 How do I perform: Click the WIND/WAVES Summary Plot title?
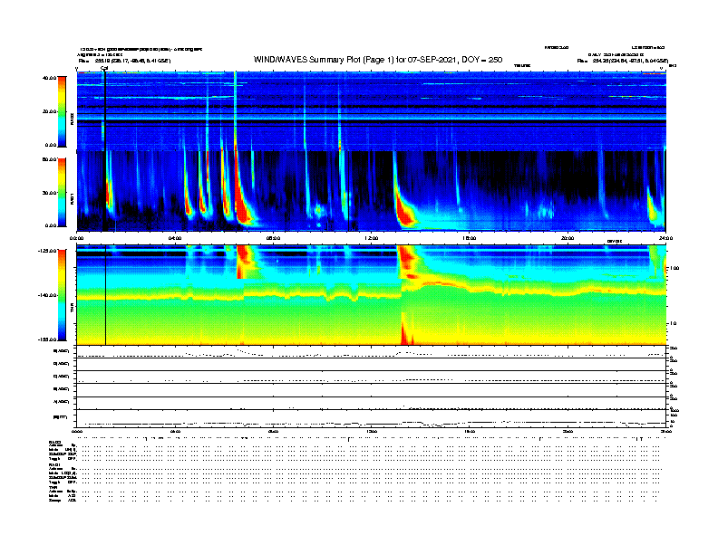click(x=378, y=60)
